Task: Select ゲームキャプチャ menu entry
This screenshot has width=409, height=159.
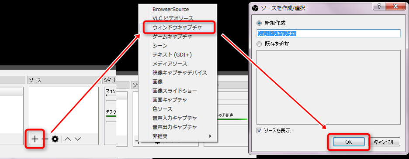Action: tap(177, 37)
